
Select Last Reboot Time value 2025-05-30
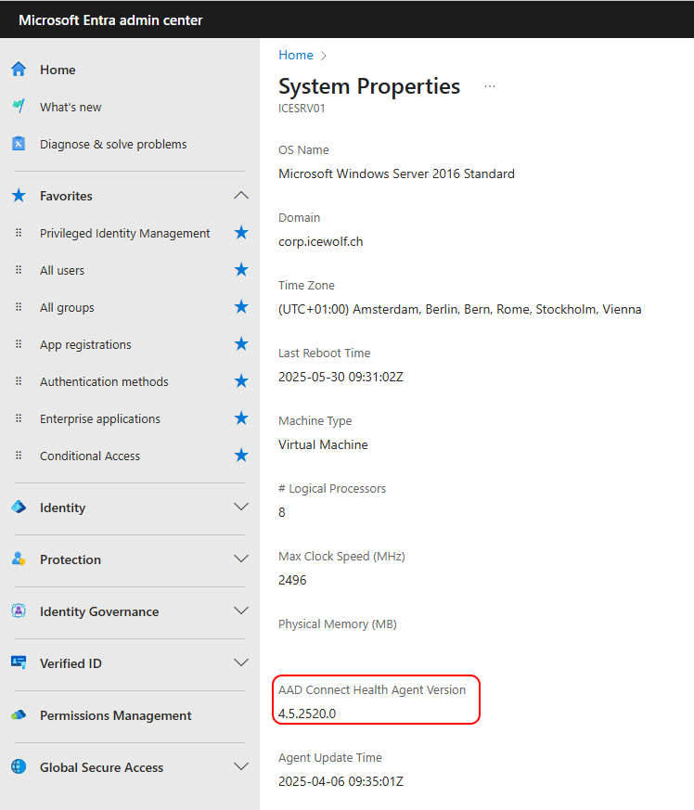click(341, 377)
